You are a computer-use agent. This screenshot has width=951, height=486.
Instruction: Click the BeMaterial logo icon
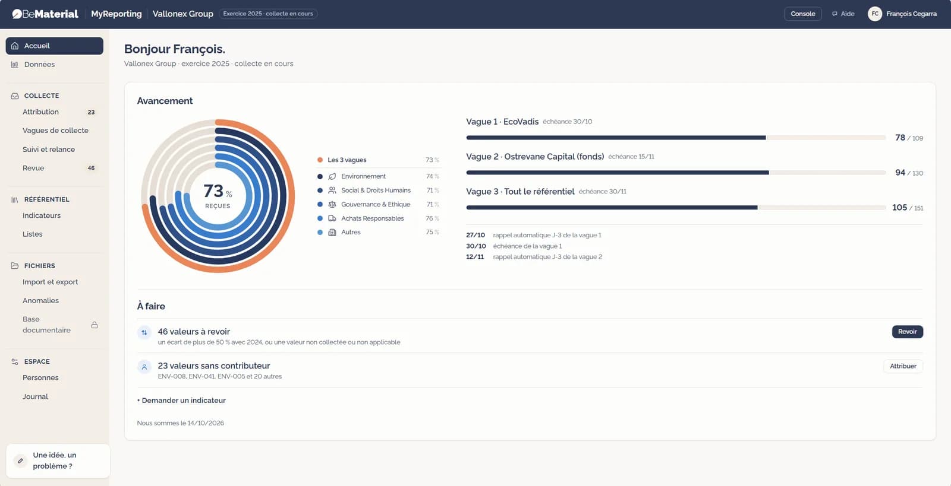click(17, 14)
